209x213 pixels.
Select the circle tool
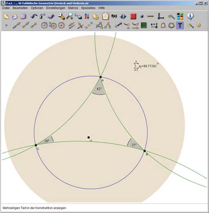pyautogui.click(x=44, y=25)
